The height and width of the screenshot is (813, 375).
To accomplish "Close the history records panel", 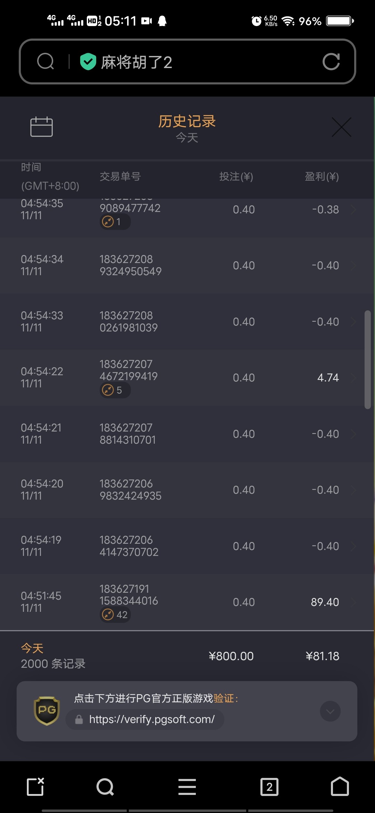I will pyautogui.click(x=341, y=127).
